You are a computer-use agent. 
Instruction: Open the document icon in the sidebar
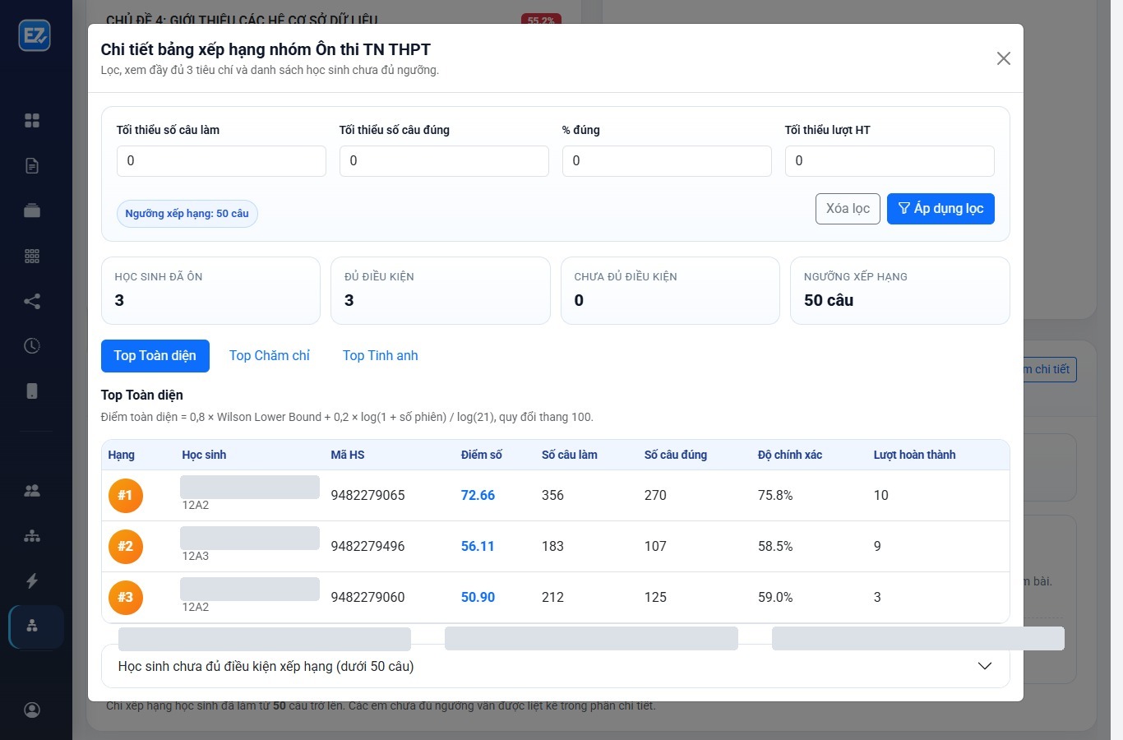(x=32, y=166)
